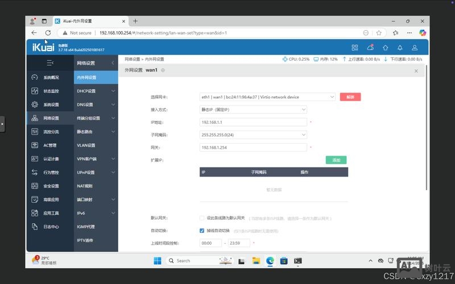Open the Copilot icon in Edge

click(x=423, y=33)
